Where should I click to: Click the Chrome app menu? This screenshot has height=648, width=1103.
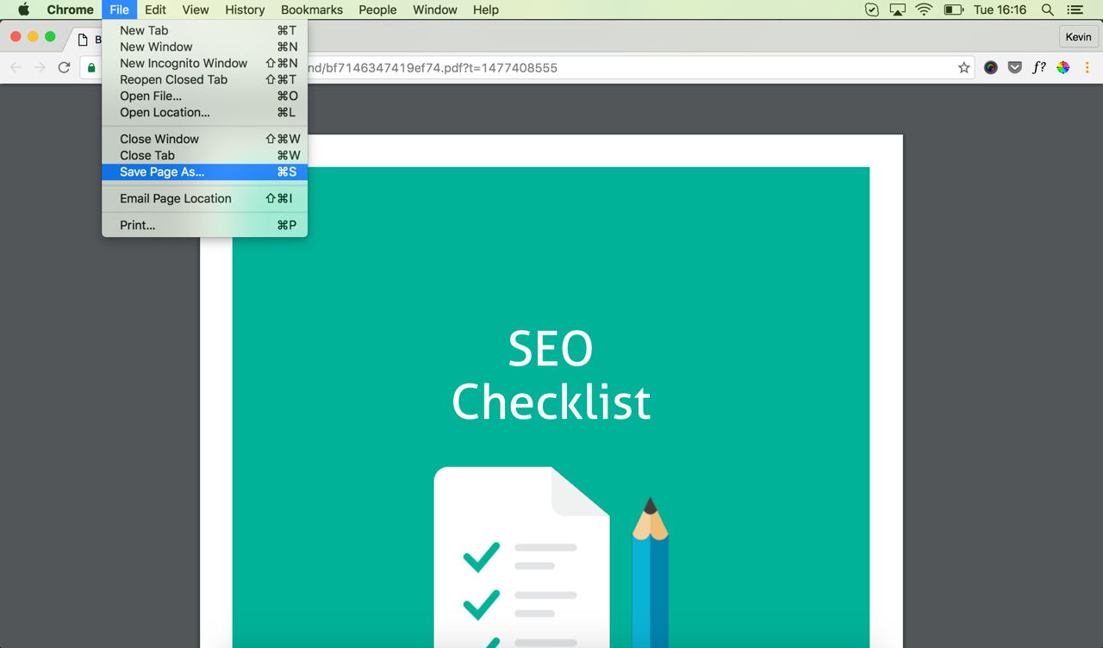click(x=70, y=9)
